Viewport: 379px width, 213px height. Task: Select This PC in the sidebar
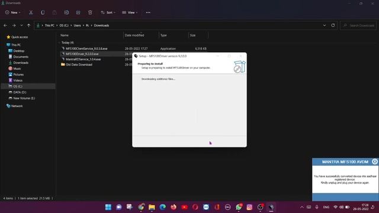click(16, 45)
